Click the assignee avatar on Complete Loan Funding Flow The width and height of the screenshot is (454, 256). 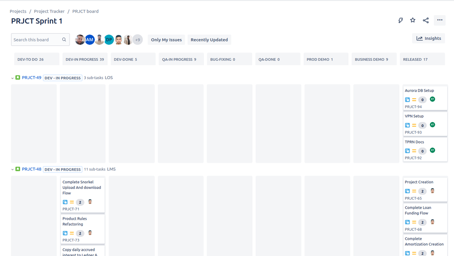(432, 222)
